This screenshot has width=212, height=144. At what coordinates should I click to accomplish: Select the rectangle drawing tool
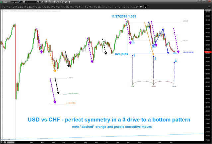point(39,7)
